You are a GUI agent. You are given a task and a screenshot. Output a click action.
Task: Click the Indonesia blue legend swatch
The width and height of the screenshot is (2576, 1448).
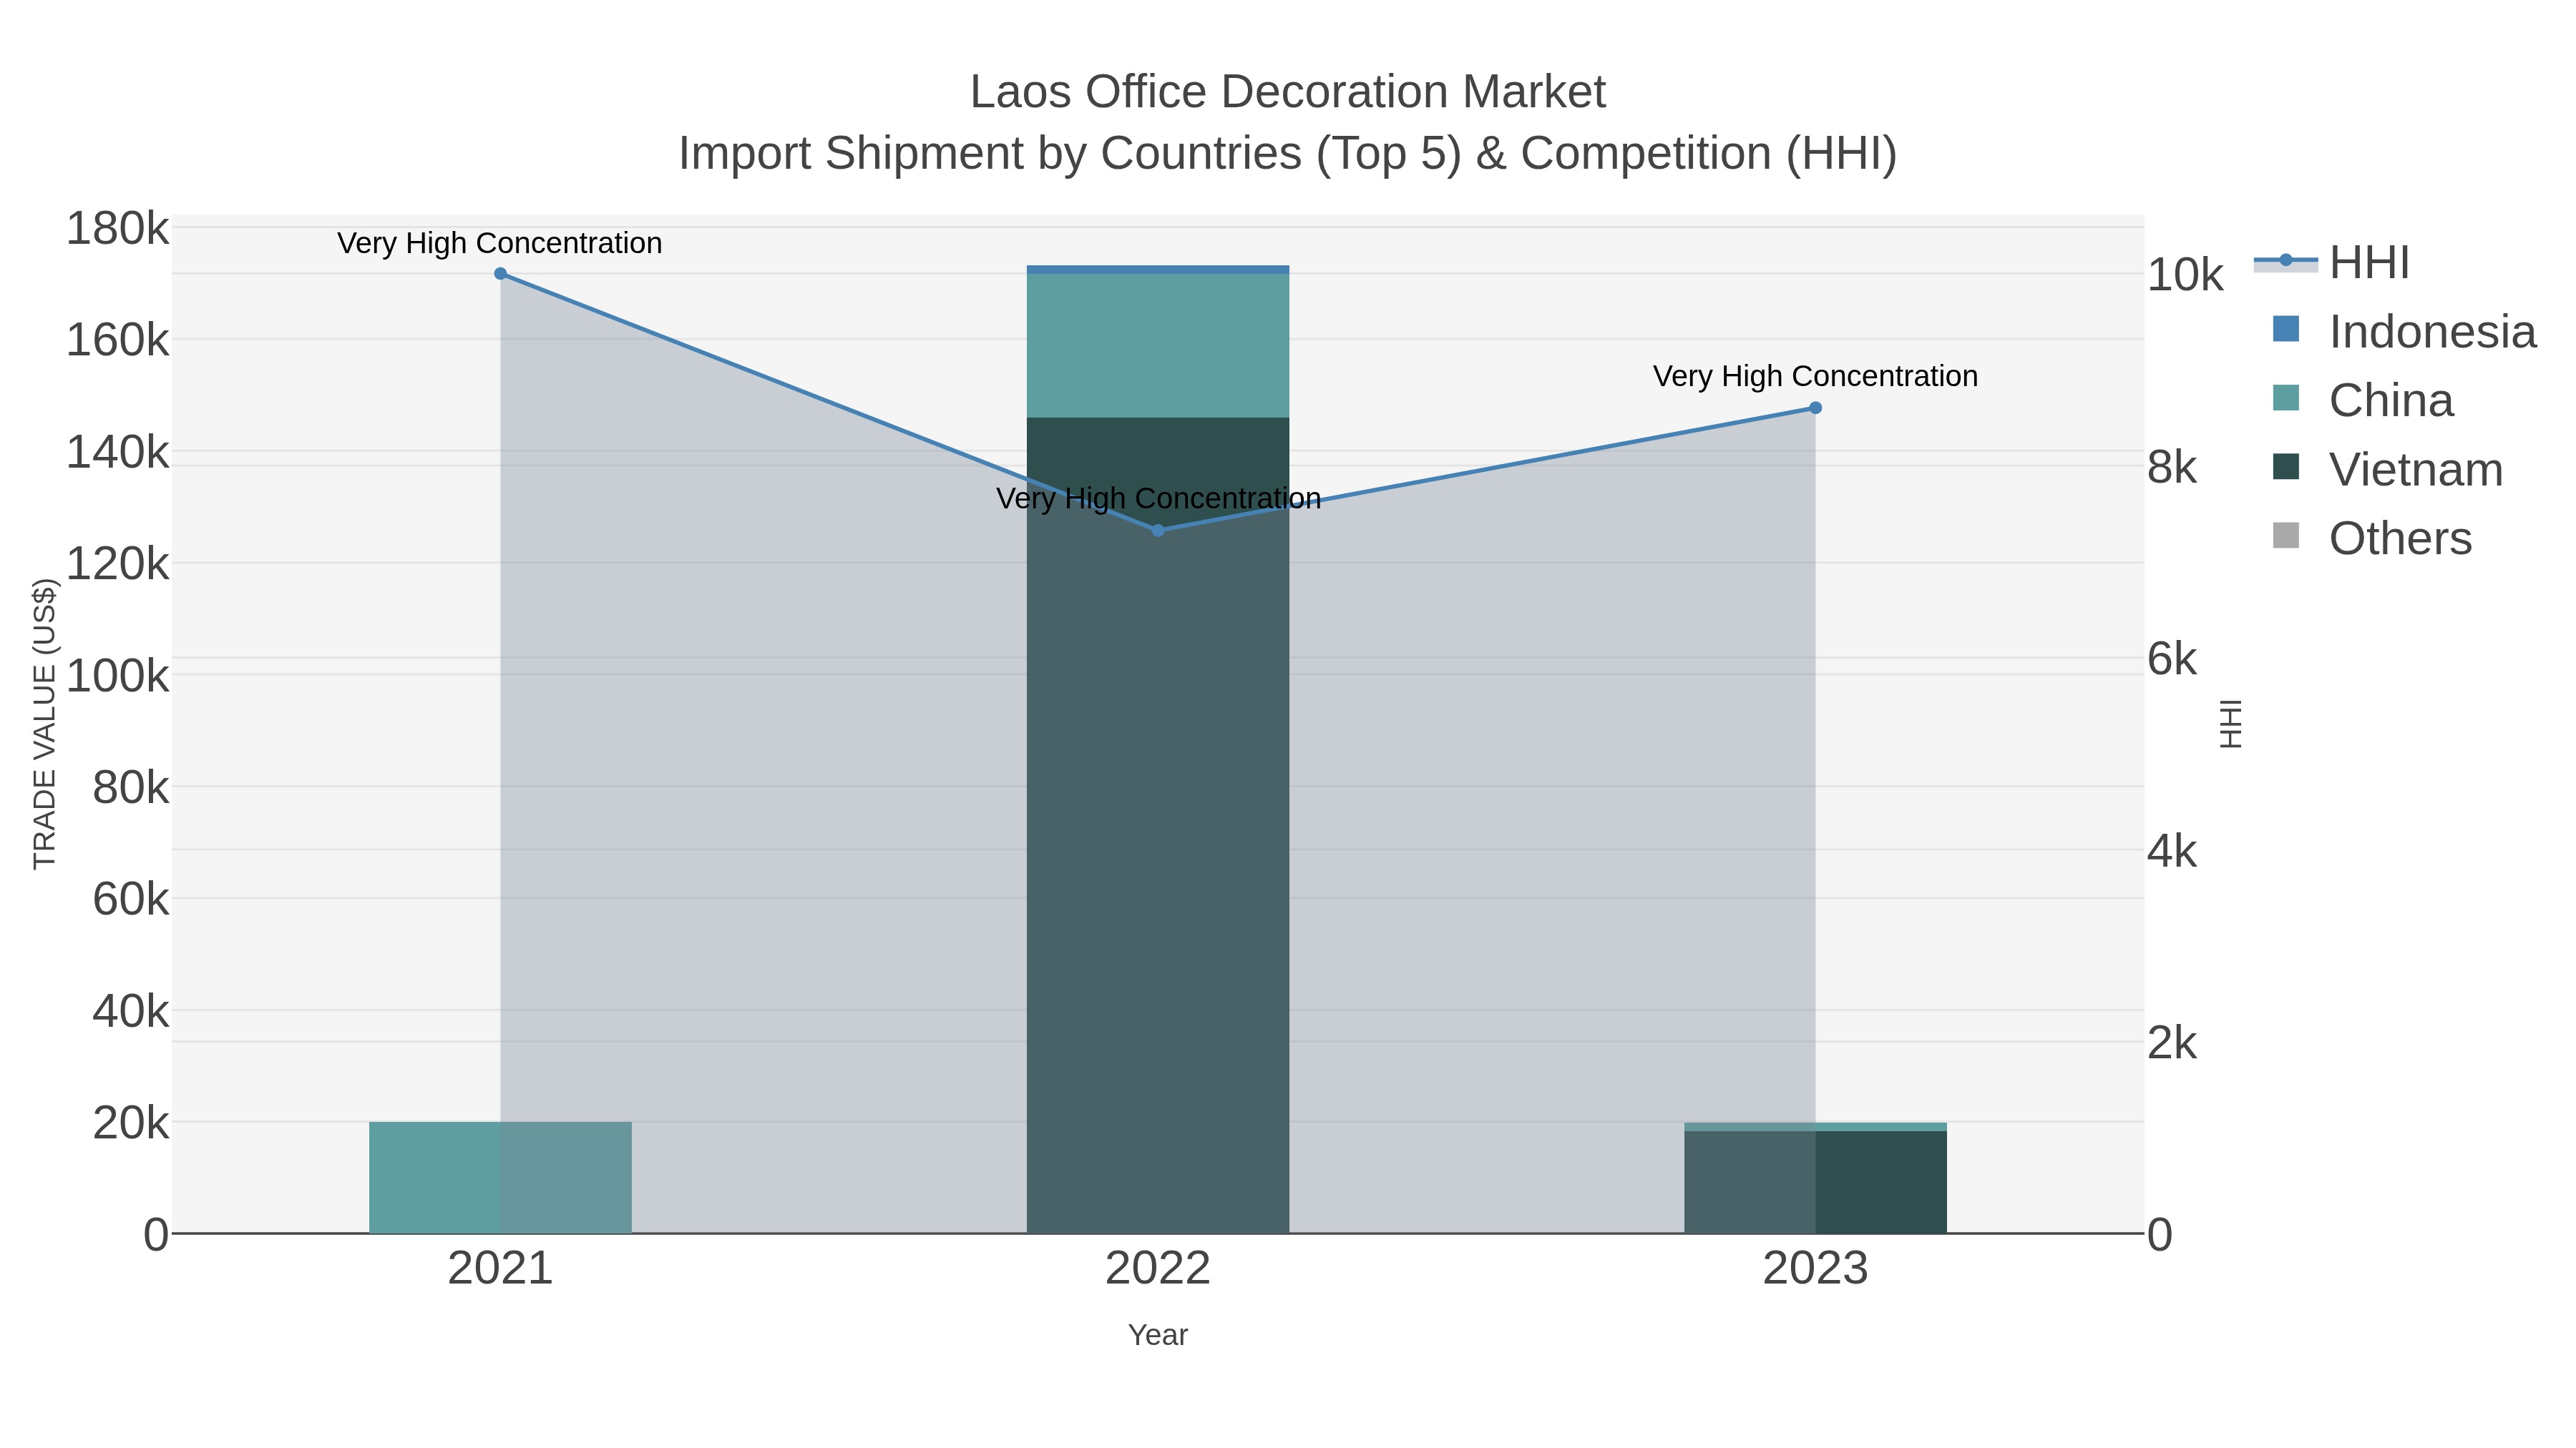[x=2286, y=329]
